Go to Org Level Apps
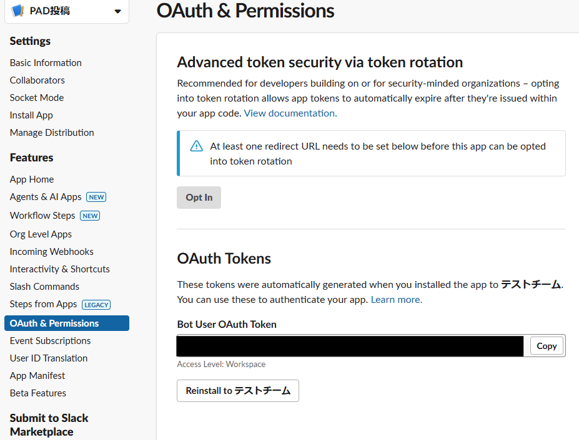Image resolution: width=579 pixels, height=440 pixels. 41,234
